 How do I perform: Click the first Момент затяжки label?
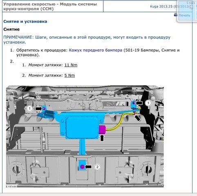click(45, 65)
